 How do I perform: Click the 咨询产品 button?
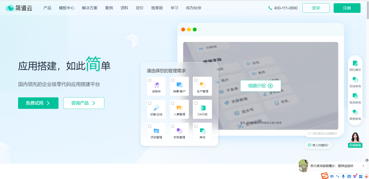point(84,103)
